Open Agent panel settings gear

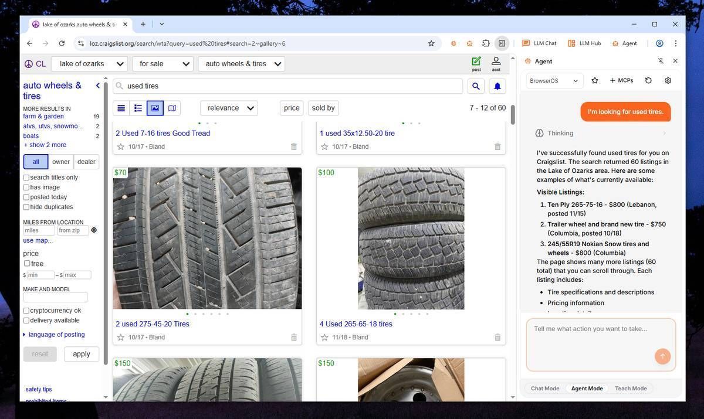[668, 80]
